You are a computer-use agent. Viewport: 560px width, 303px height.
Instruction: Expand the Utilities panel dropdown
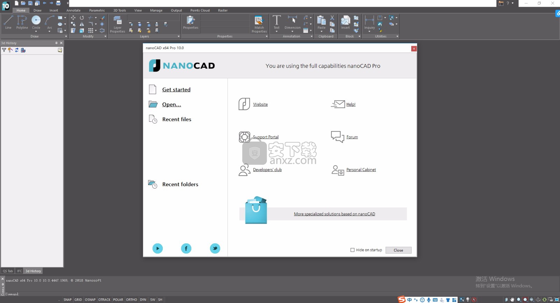397,36
